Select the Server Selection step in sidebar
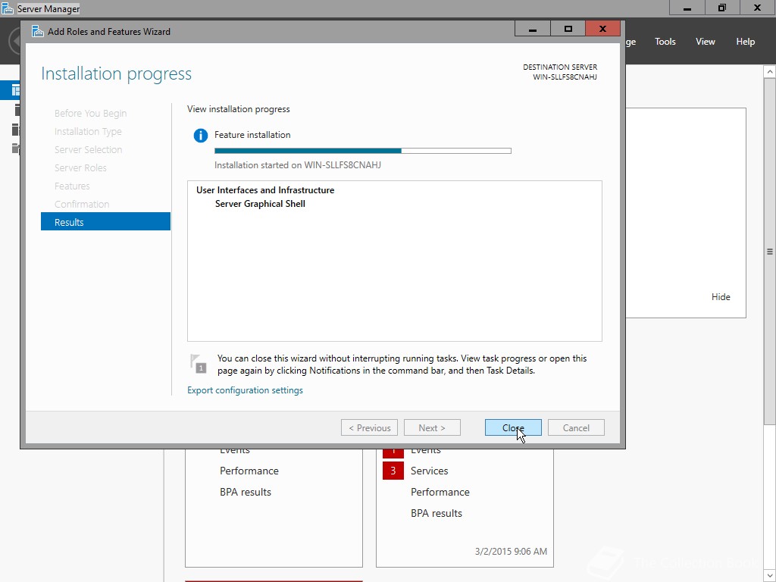Screen dimensions: 776x582 click(x=88, y=149)
